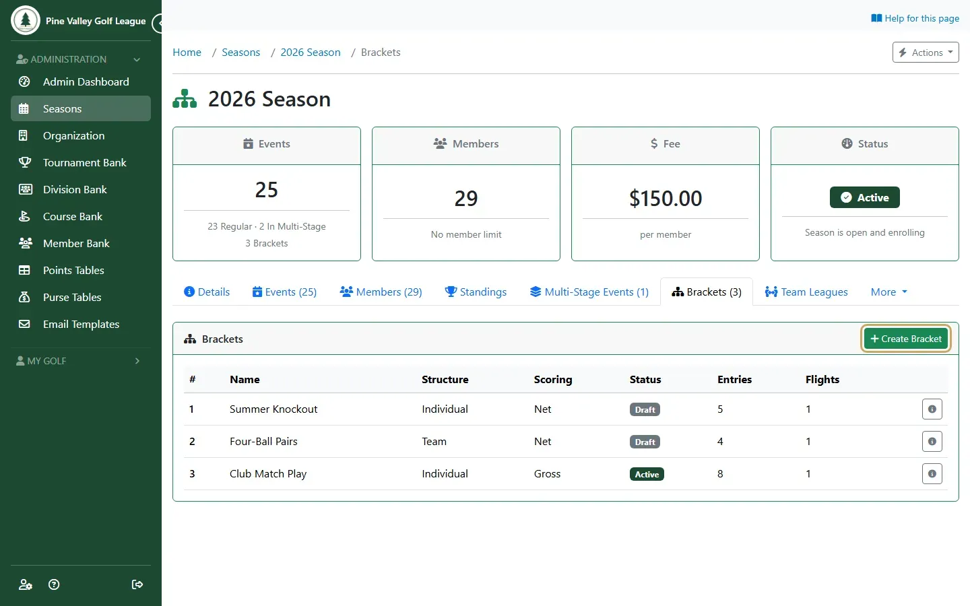Viewport: 970px width, 606px height.
Task: Select the Brackets (3) tab
Action: [707, 292]
